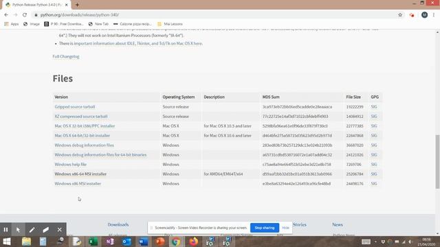Open a new browser tab
440x247 pixels.
click(x=77, y=5)
